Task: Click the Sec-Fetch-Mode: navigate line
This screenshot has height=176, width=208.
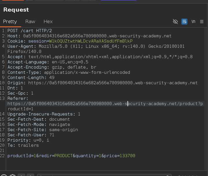Action: 39,124
